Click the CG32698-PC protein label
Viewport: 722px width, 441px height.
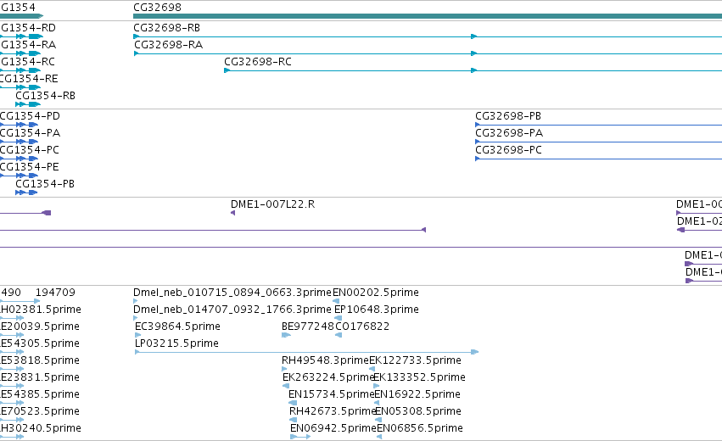pos(508,150)
